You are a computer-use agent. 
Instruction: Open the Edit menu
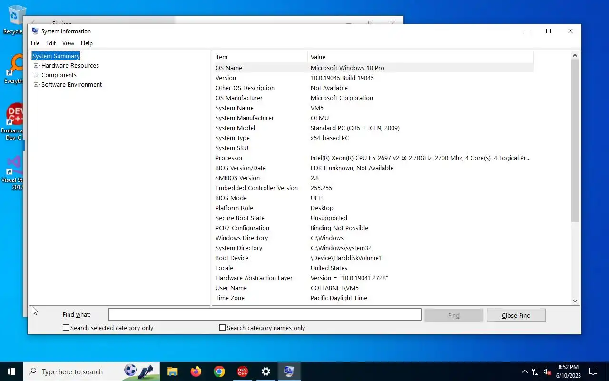(x=51, y=43)
